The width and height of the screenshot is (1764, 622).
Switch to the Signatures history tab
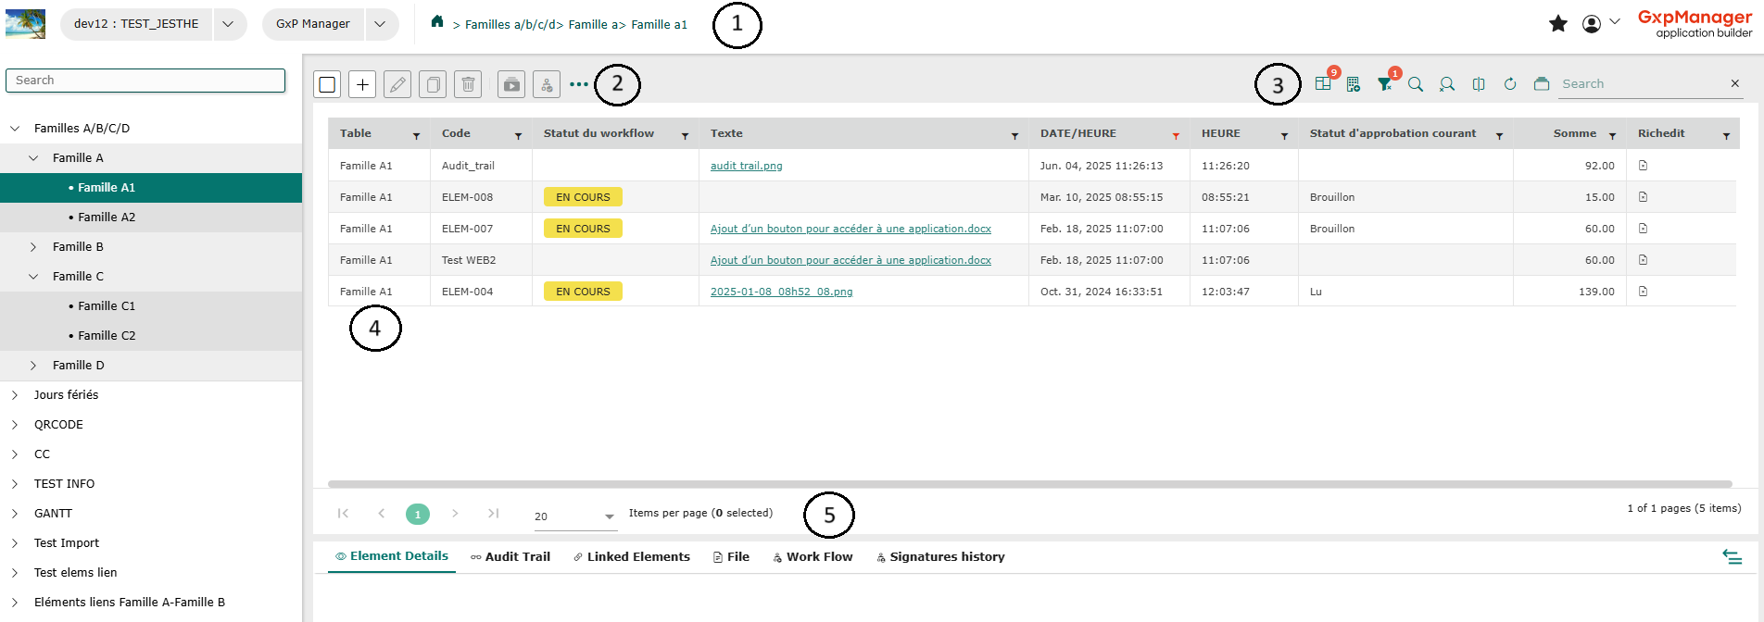(940, 556)
